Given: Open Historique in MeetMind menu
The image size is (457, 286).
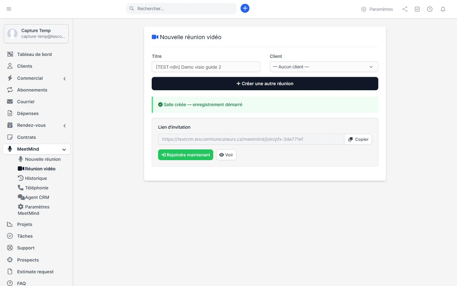Looking at the screenshot, I should (32, 178).
